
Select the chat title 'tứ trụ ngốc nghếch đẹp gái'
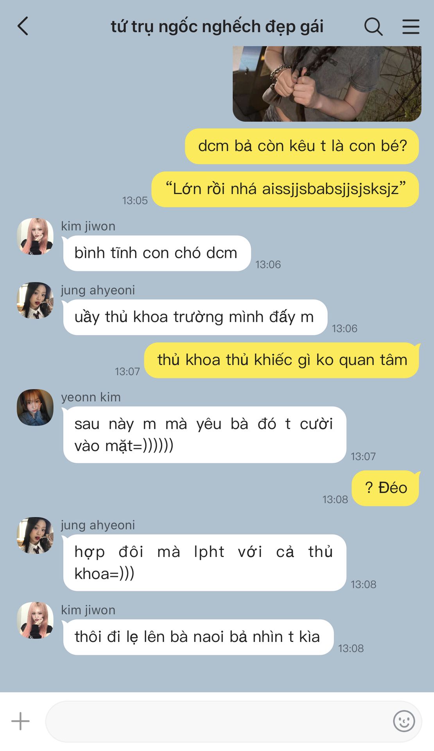(x=217, y=27)
